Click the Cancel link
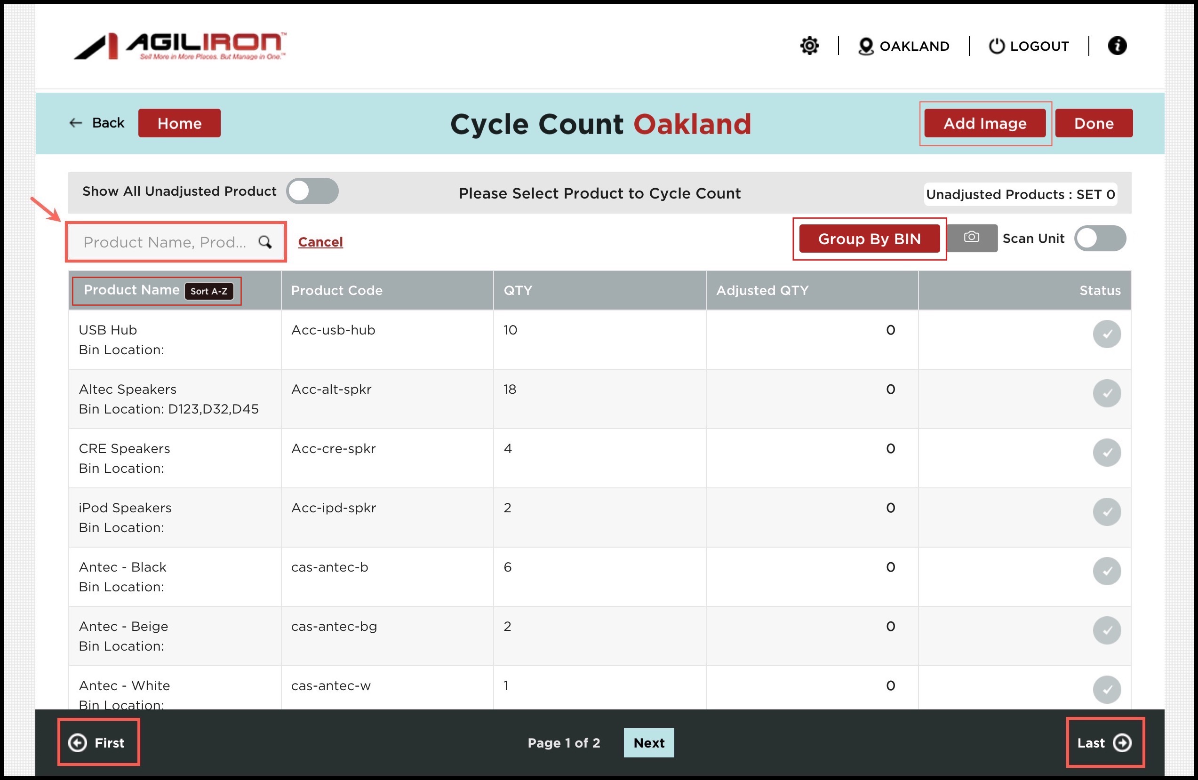Viewport: 1198px width, 780px height. (320, 242)
